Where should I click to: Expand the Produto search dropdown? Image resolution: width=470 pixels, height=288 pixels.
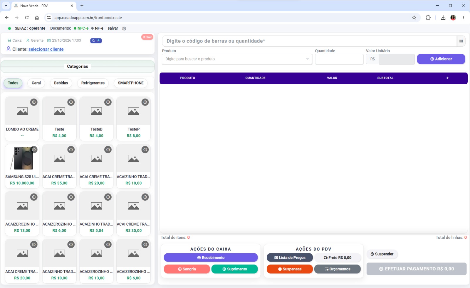(307, 59)
